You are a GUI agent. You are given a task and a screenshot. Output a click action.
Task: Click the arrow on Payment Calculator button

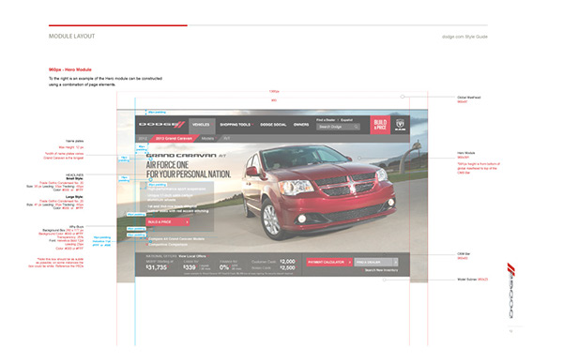click(350, 263)
